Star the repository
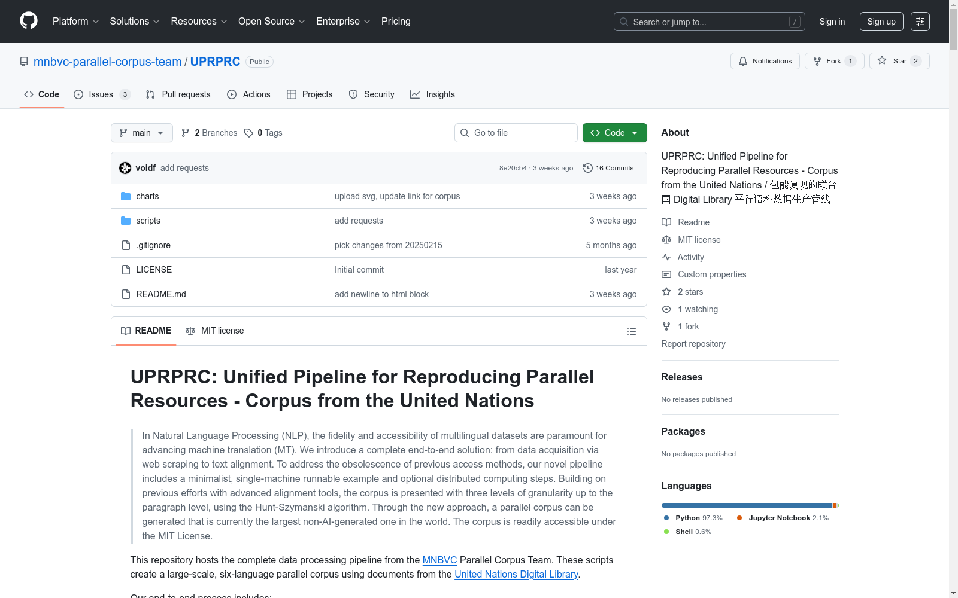Screen dimensions: 958x598 click(x=899, y=61)
